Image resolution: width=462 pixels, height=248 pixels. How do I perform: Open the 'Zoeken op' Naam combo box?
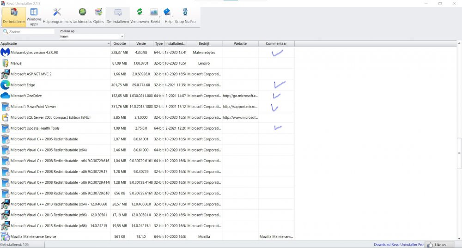(92, 36)
